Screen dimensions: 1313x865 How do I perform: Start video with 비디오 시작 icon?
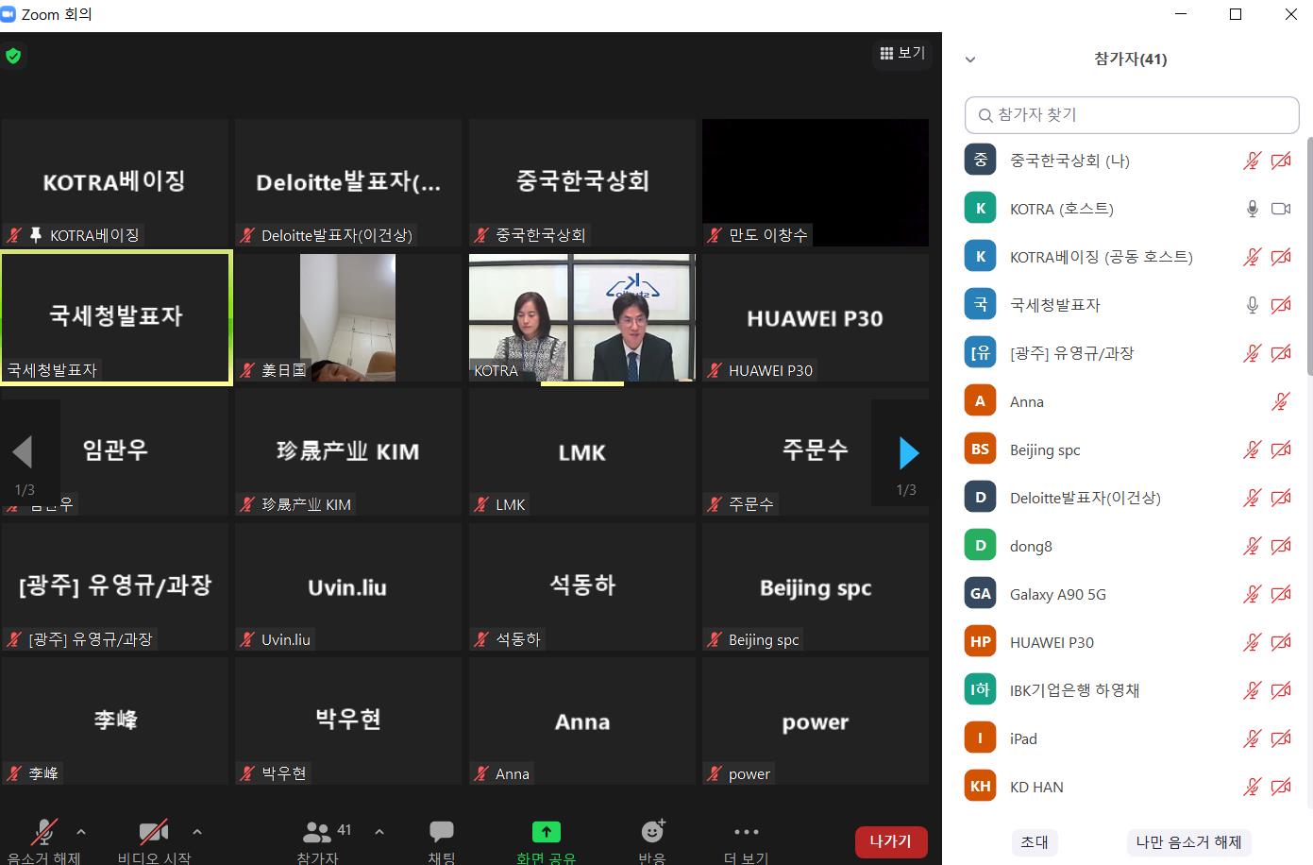click(x=154, y=832)
